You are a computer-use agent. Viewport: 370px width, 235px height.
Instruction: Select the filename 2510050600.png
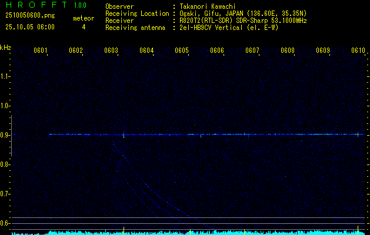[x=30, y=16]
